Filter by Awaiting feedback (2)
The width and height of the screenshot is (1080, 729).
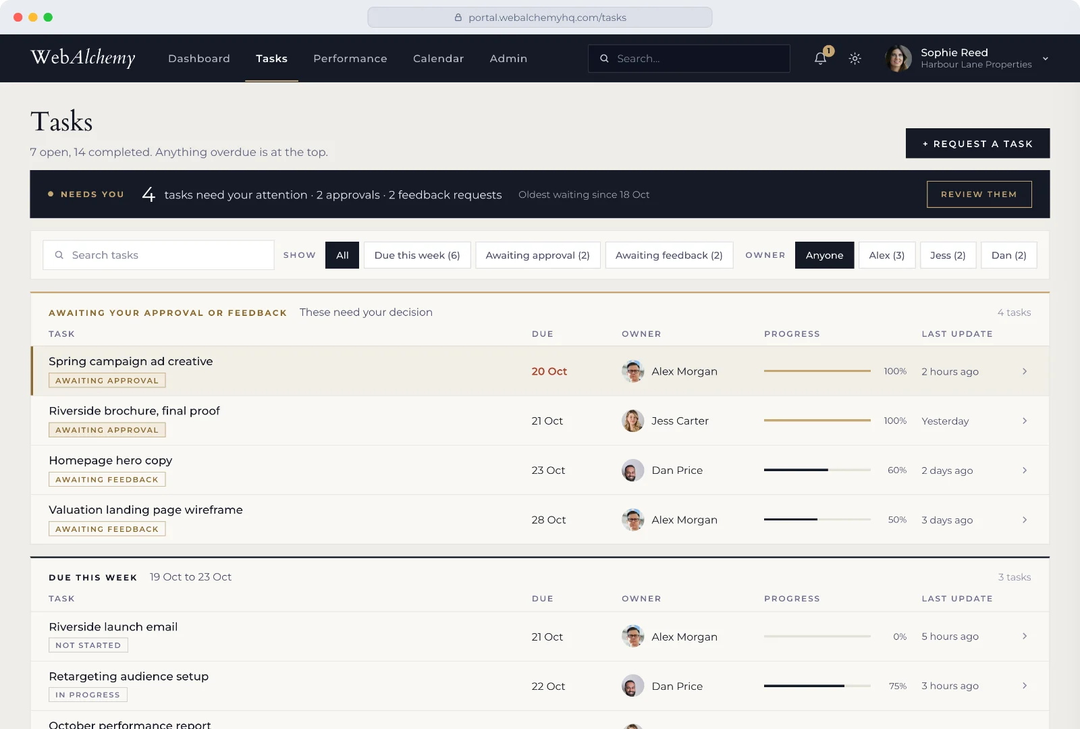point(669,255)
